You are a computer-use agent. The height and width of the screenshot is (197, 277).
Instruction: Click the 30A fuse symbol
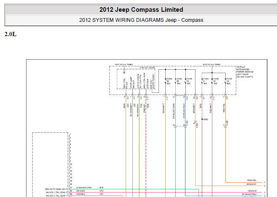coord(166,81)
